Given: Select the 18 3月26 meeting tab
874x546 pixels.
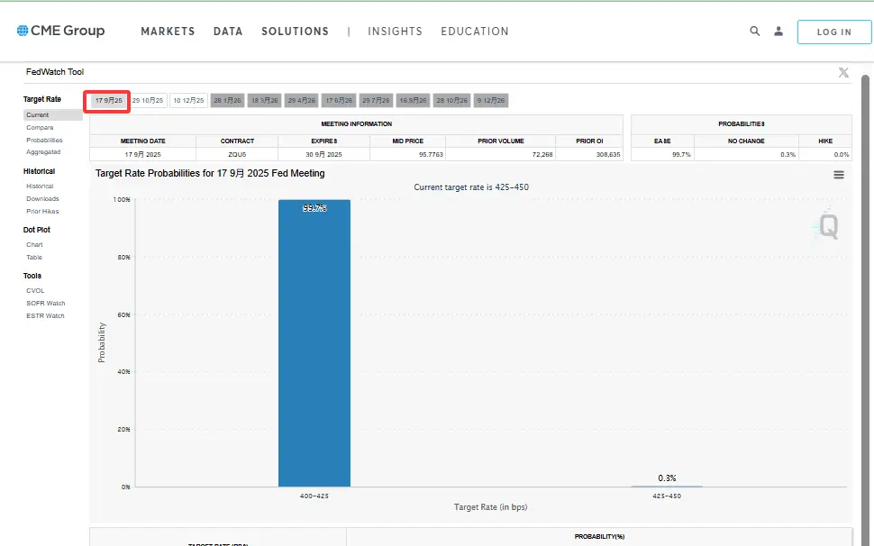Looking at the screenshot, I should pos(264,101).
